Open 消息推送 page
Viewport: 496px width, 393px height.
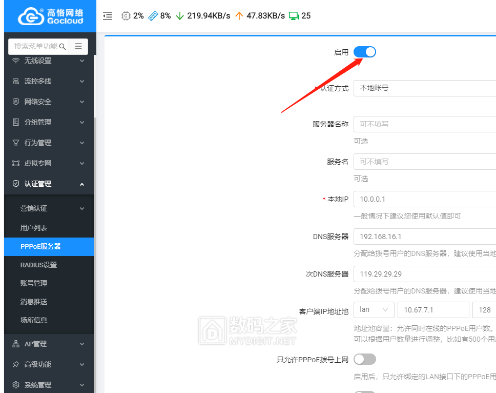pyautogui.click(x=49, y=302)
